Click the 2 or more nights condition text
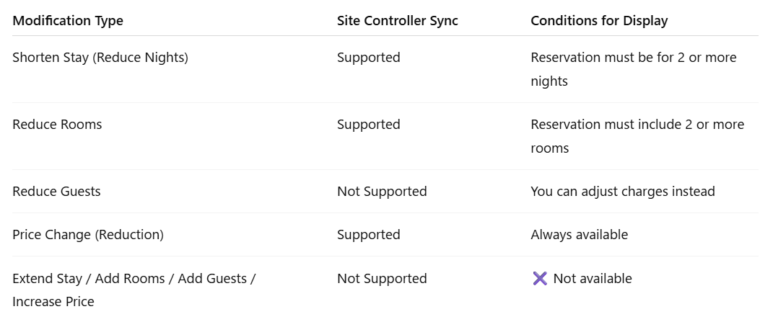The image size is (760, 322). click(x=634, y=69)
